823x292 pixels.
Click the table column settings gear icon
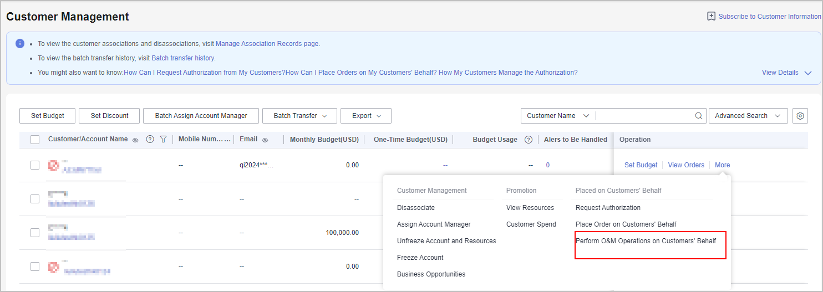pyautogui.click(x=800, y=116)
